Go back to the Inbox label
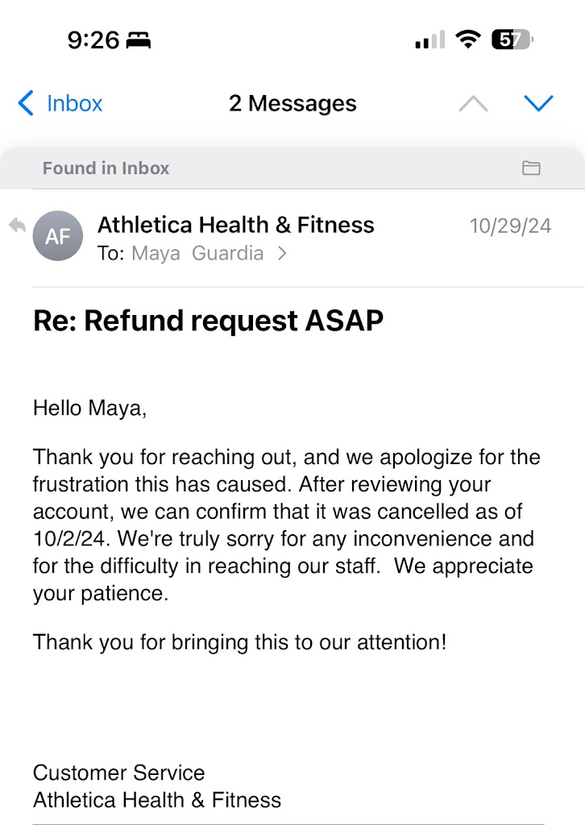585x825 pixels. pos(75,103)
